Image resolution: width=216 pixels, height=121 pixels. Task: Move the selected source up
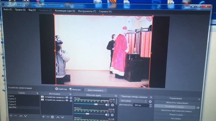58,117
